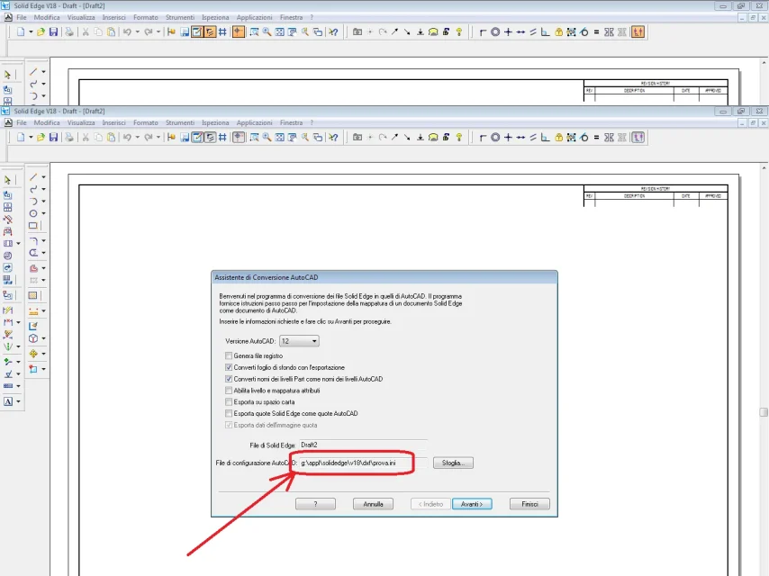The height and width of the screenshot is (576, 769).
Task: Open Applicazioni menu in front window
Action: (254, 122)
